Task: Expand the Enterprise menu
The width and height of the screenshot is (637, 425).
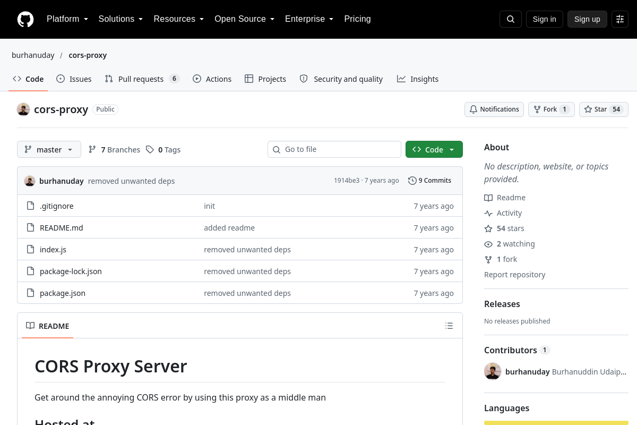Action: tap(309, 19)
